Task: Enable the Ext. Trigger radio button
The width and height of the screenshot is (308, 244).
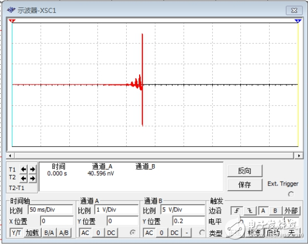Action: coord(291,194)
